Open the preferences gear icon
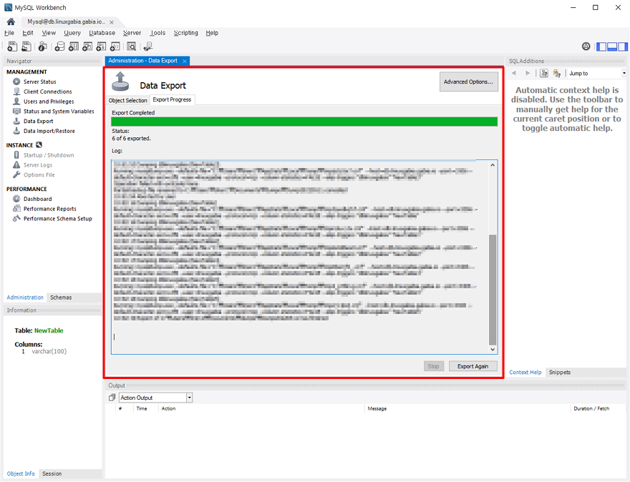Screen dimensions: 630x482 [x=586, y=46]
